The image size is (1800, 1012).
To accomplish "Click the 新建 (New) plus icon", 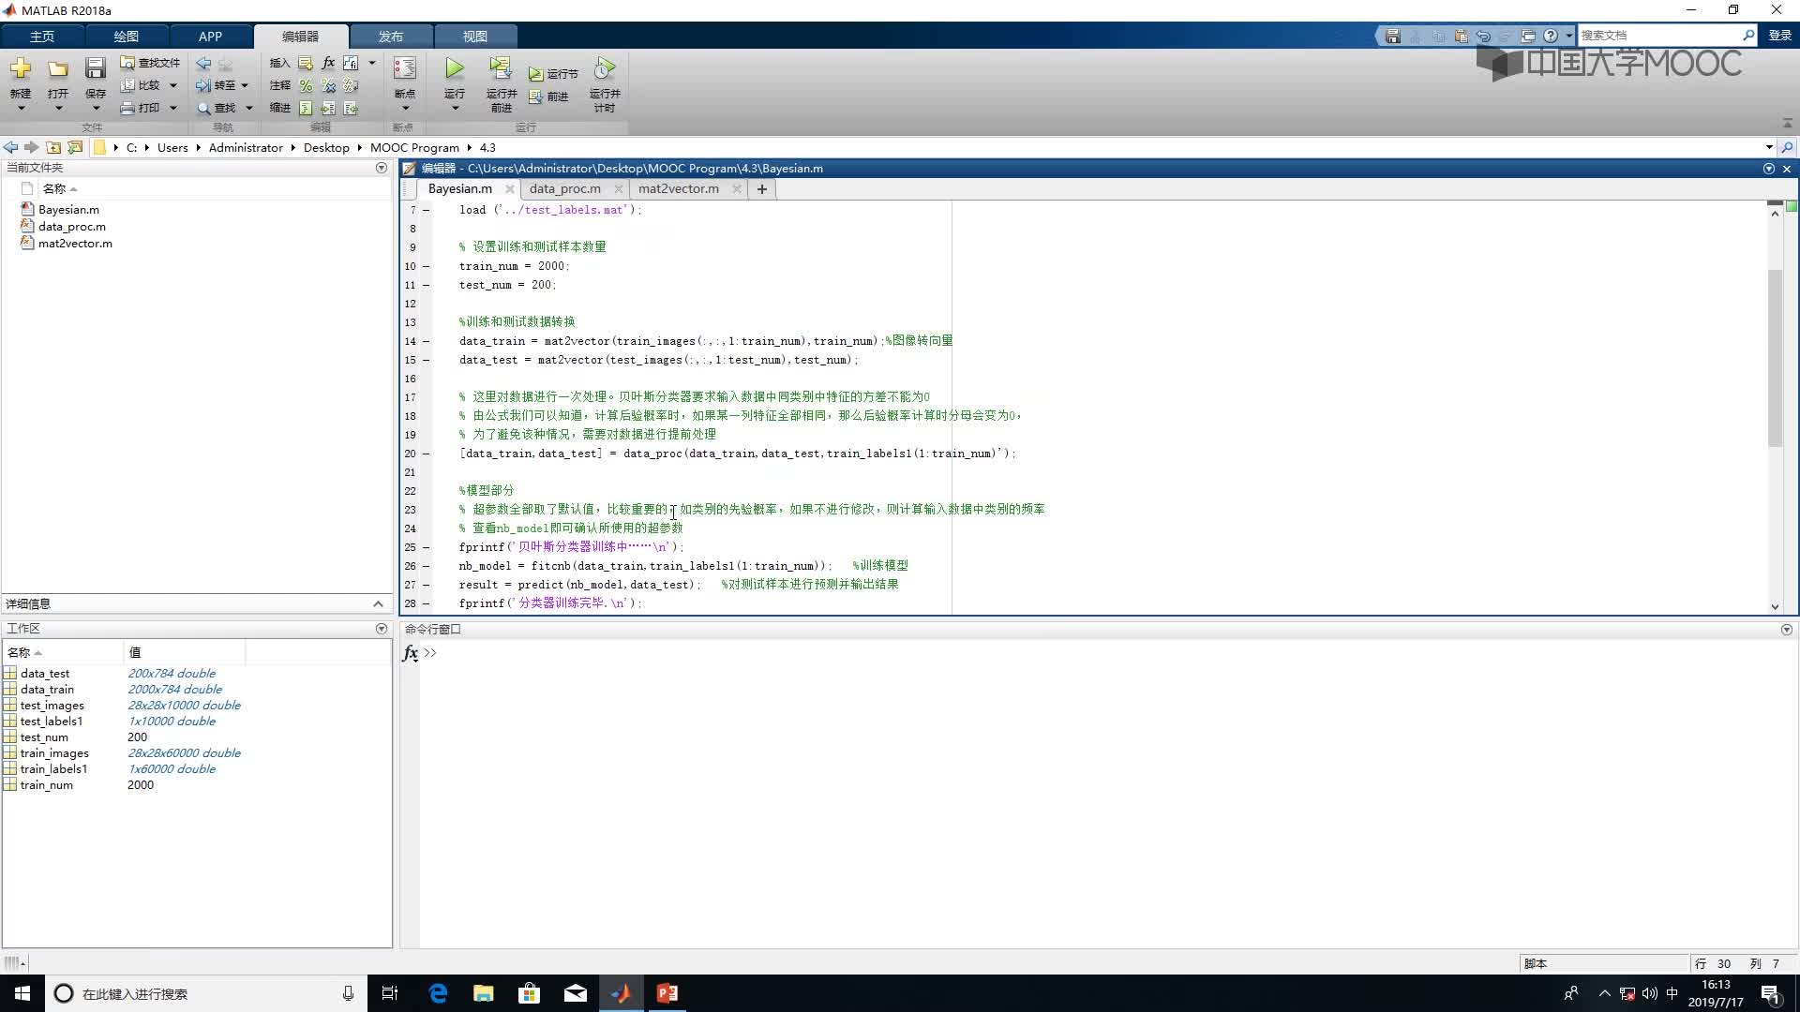I will click(21, 68).
